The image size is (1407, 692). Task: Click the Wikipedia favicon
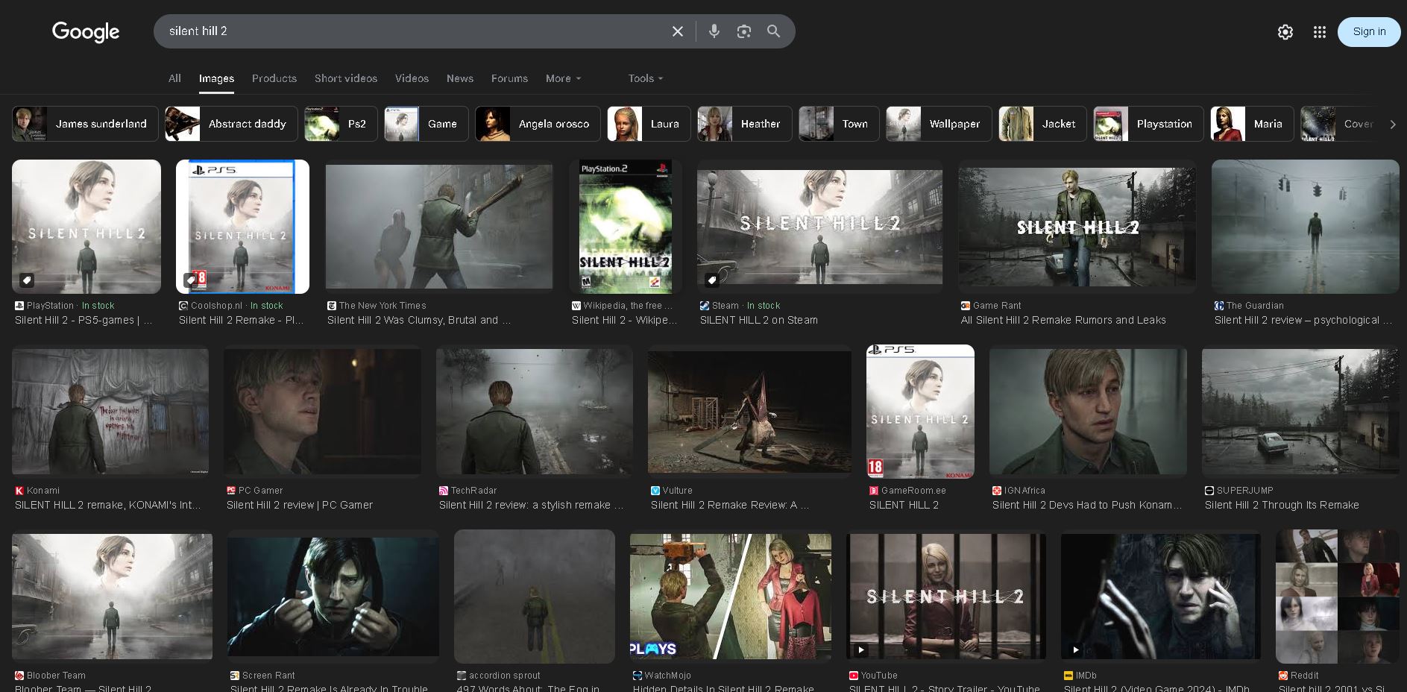coord(576,306)
